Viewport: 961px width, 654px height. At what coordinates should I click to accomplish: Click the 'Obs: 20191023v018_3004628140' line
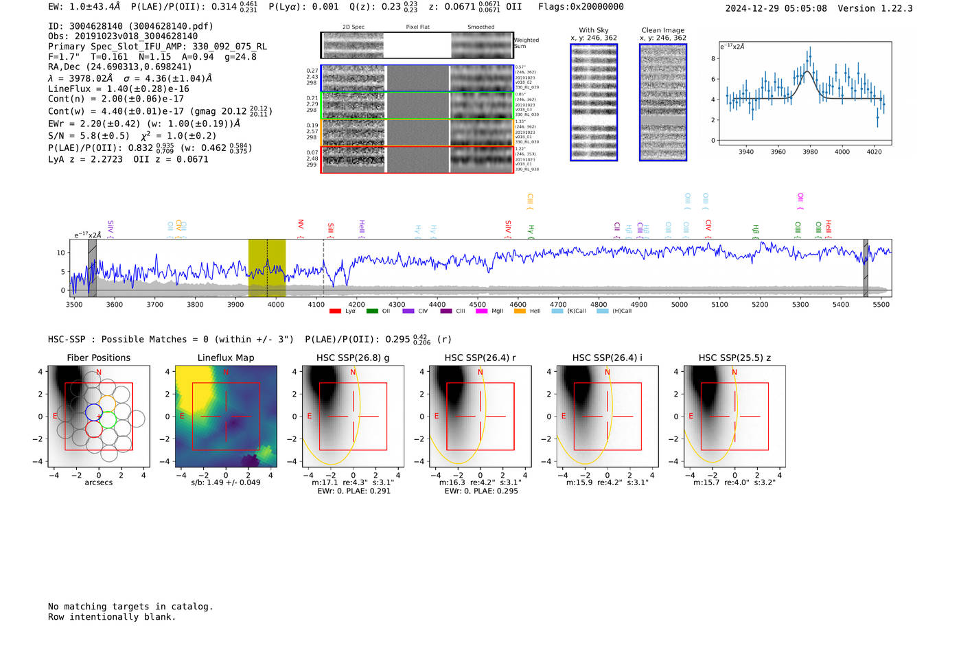[x=123, y=36]
